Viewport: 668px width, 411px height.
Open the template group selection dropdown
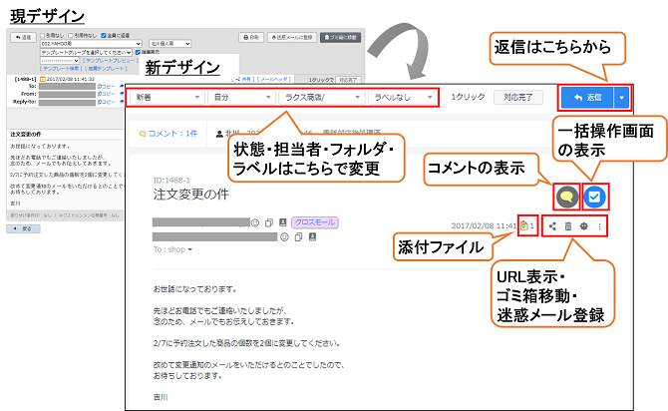[x=86, y=52]
